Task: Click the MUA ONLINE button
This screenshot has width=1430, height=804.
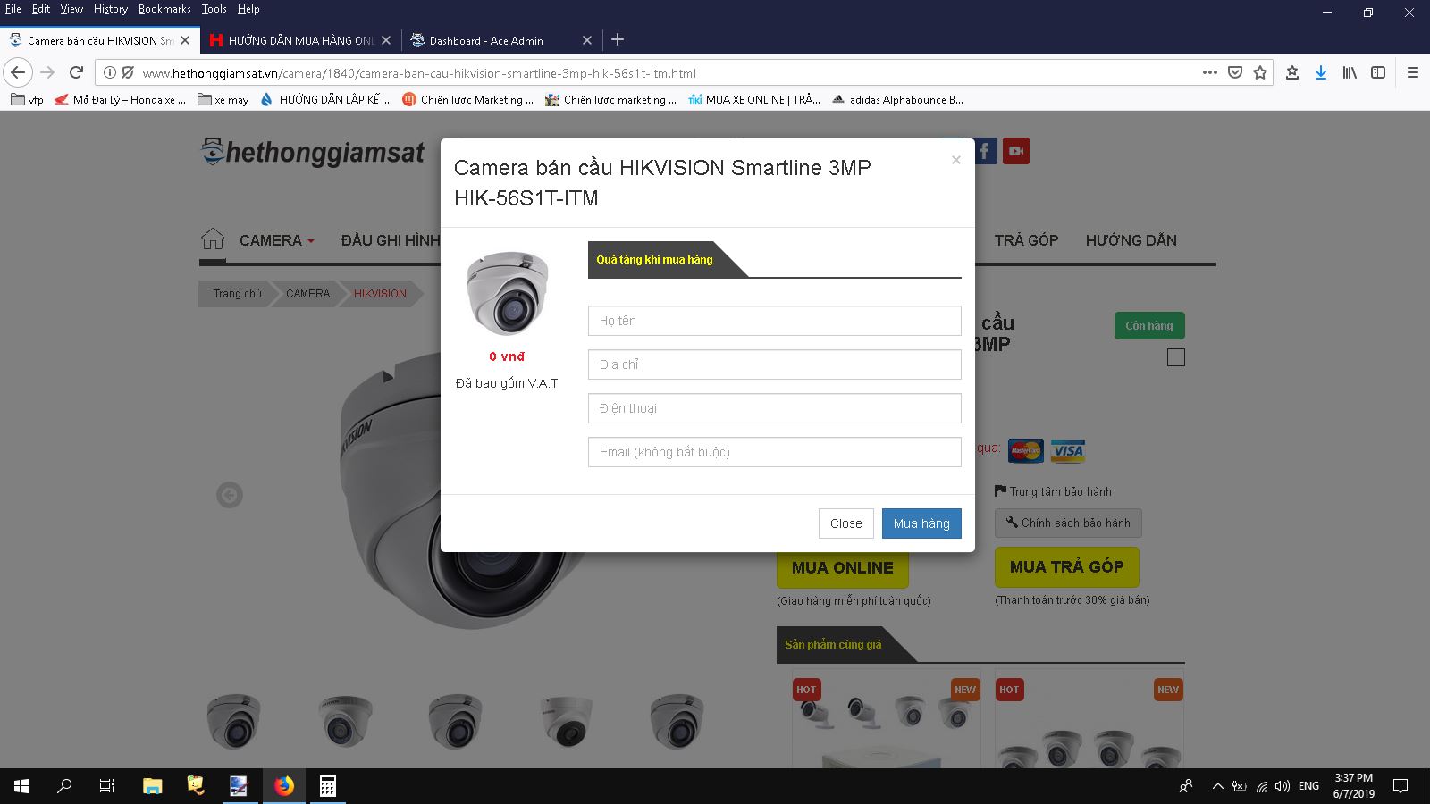Action: pos(842,567)
